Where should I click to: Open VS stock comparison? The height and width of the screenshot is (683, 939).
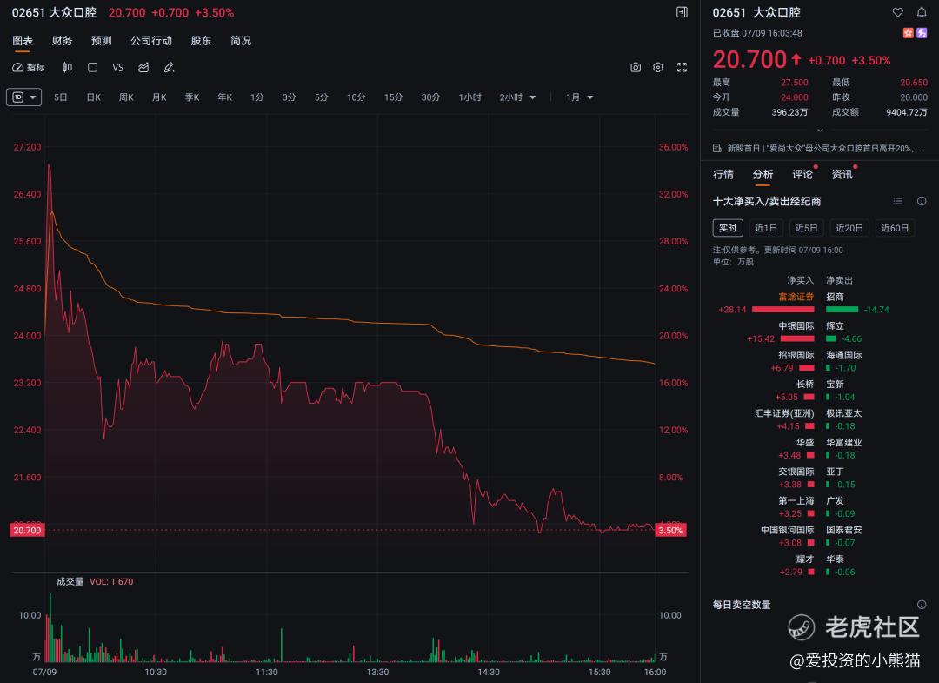click(x=117, y=67)
